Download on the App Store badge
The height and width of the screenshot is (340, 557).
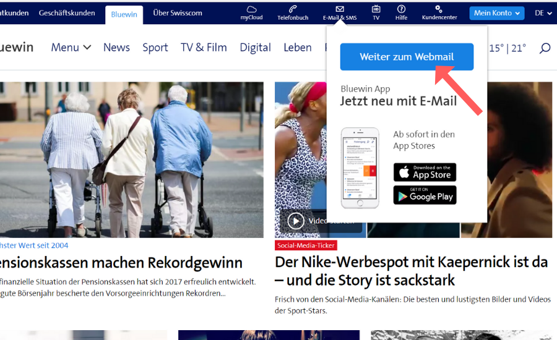click(x=425, y=172)
